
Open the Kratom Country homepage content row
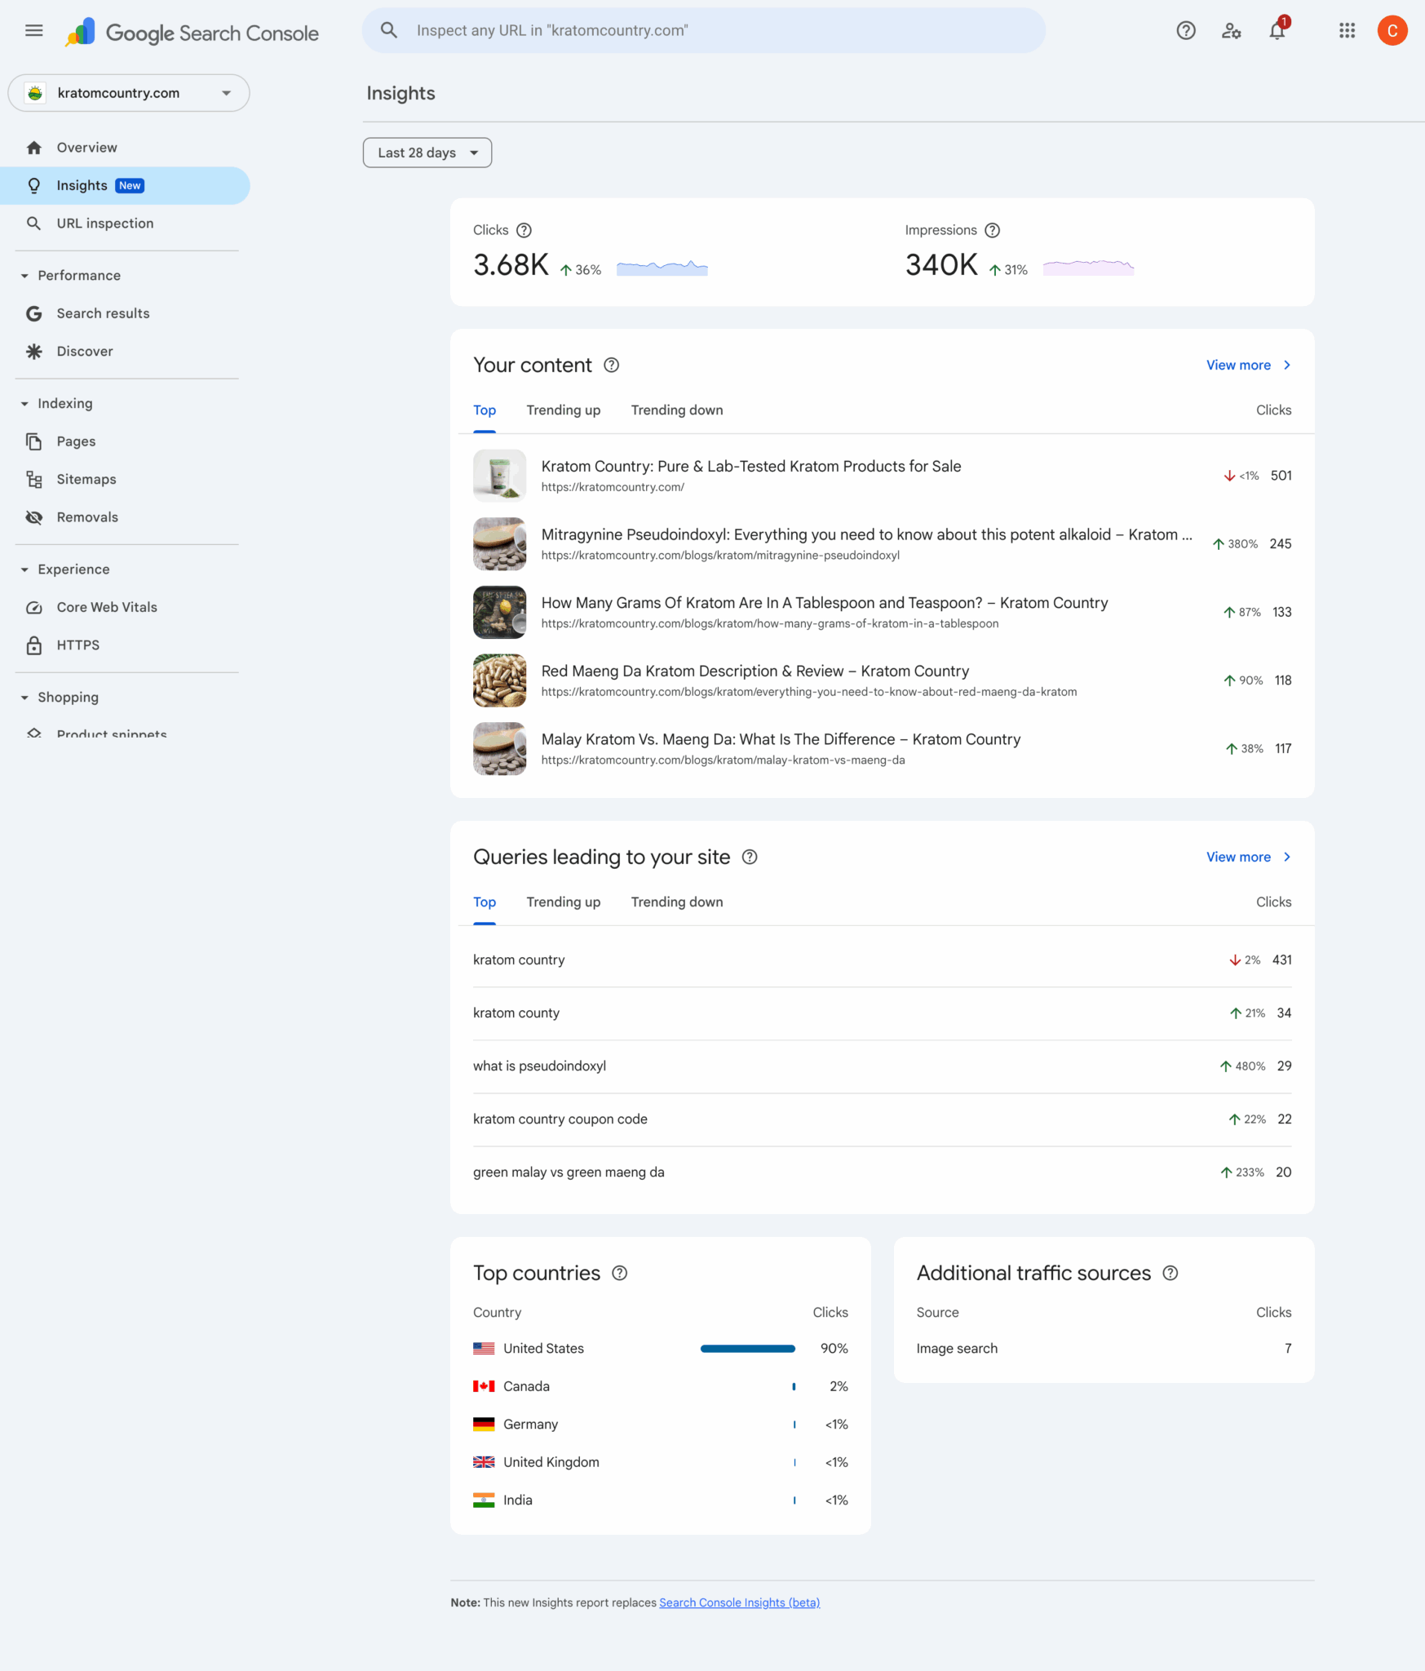point(882,476)
